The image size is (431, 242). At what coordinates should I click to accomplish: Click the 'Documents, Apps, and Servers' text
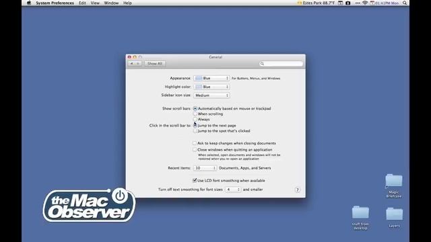tap(245, 168)
